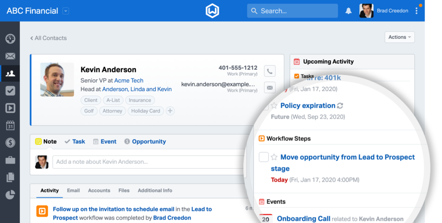Open the notifications bell icon
This screenshot has width=442, height=223.
[348, 11]
